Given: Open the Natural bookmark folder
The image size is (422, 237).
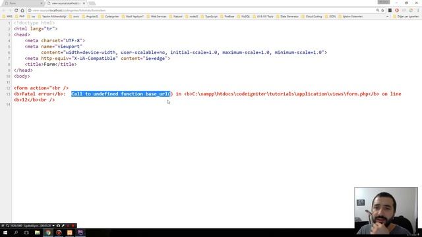Looking at the screenshot, I should [x=176, y=16].
